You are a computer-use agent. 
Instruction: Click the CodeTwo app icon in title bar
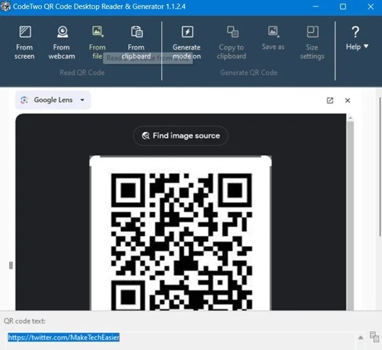(x=6, y=6)
